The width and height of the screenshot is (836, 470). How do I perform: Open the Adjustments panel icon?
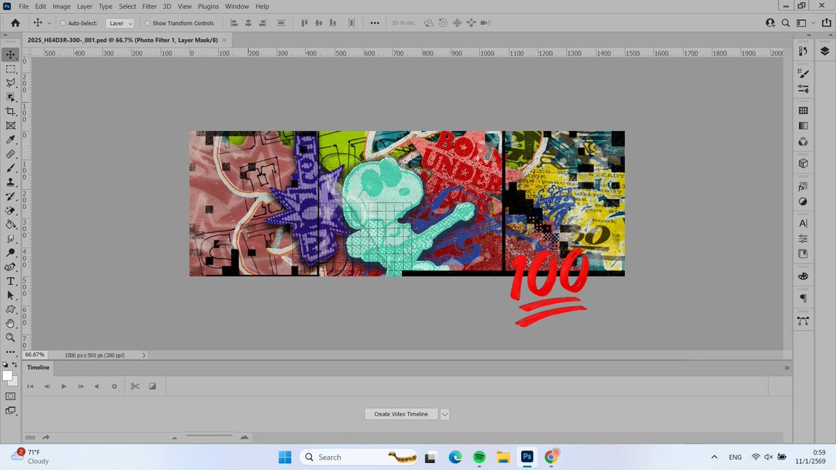(x=803, y=202)
